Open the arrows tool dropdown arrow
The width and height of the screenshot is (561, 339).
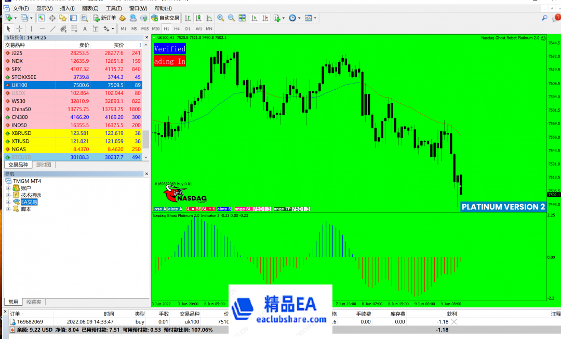(x=113, y=29)
